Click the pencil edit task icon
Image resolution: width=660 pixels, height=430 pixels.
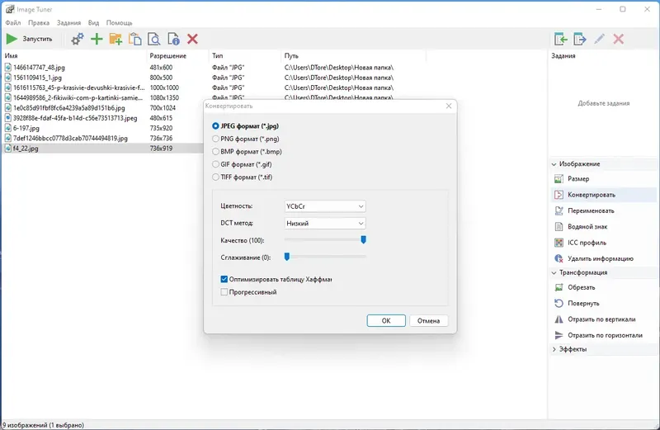point(600,39)
